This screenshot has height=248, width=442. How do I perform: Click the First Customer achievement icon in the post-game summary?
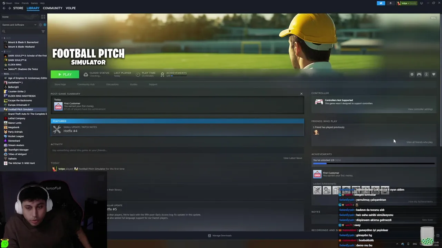(x=58, y=106)
